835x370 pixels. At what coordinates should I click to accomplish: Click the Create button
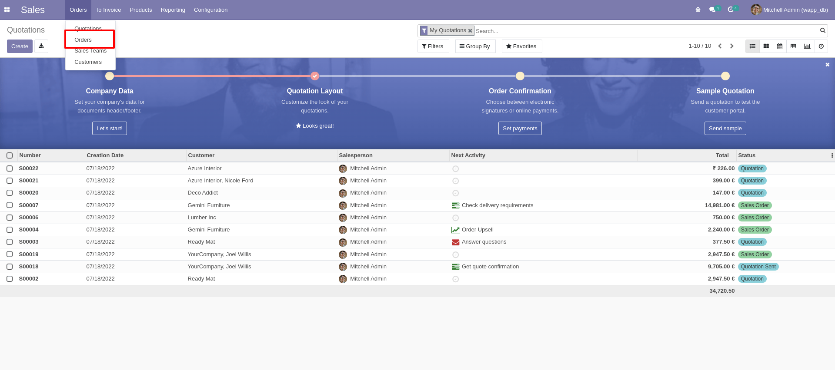pyautogui.click(x=20, y=46)
